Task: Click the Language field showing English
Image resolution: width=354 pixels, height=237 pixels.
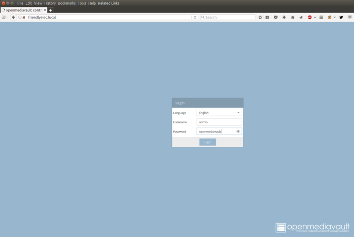Action: pyautogui.click(x=219, y=113)
